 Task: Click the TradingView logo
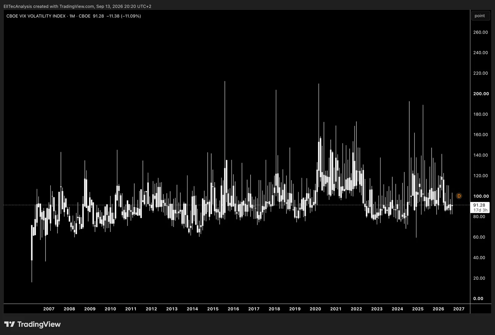click(x=32, y=324)
